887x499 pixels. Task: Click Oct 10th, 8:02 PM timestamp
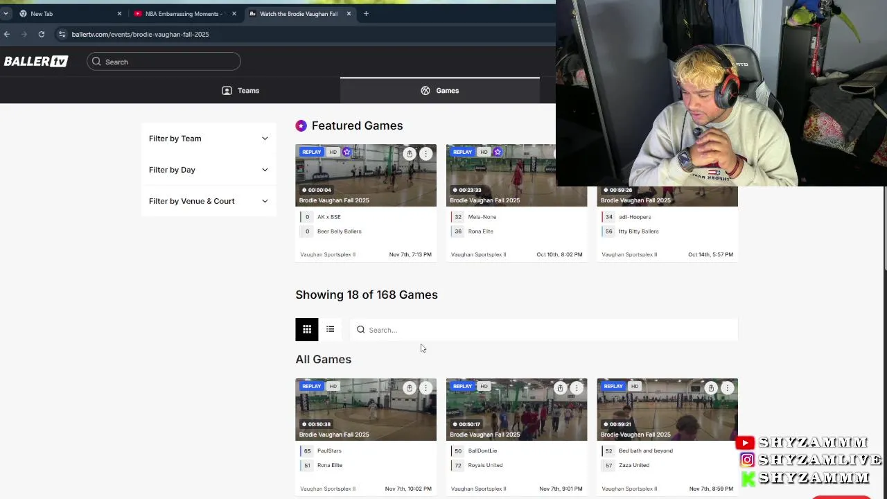point(559,254)
